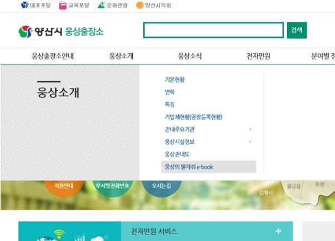The height and width of the screenshot is (241, 335).
Task: Expand 전자민원 서비스 with plus icon
Action: [x=278, y=231]
